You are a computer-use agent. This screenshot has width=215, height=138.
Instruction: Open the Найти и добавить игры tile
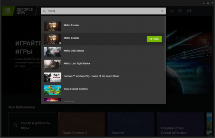tap(32, 125)
